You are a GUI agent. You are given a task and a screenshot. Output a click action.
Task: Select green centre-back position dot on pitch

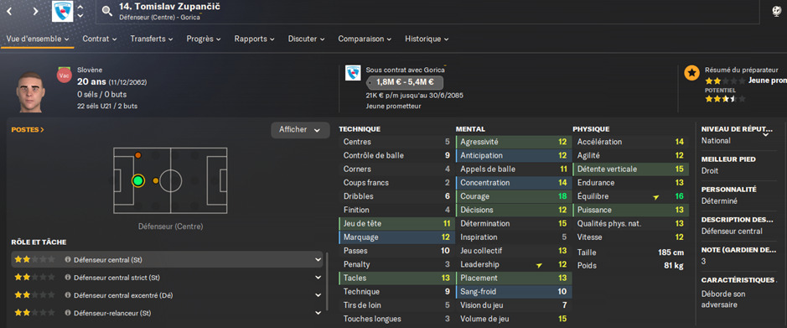pos(138,180)
